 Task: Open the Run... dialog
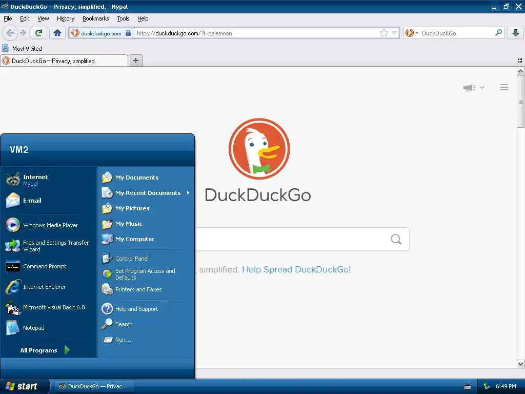pyautogui.click(x=146, y=340)
